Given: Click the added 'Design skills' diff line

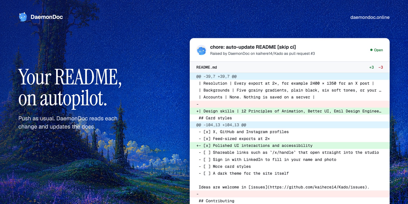Looking at the screenshot, I should click(x=290, y=111).
